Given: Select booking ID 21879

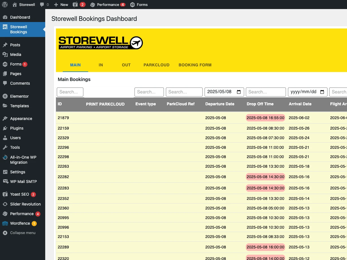Looking at the screenshot, I should [63, 118].
